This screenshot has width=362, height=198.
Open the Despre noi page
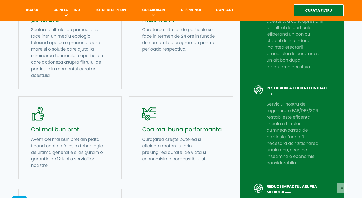191,10
